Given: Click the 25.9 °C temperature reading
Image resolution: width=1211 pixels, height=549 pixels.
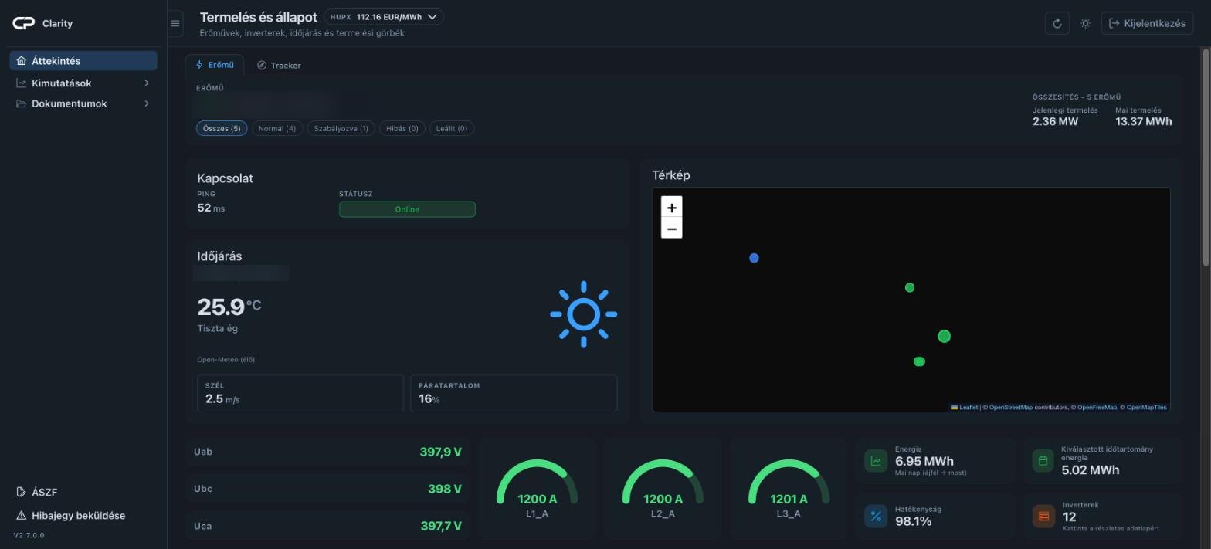Looking at the screenshot, I should pos(229,307).
